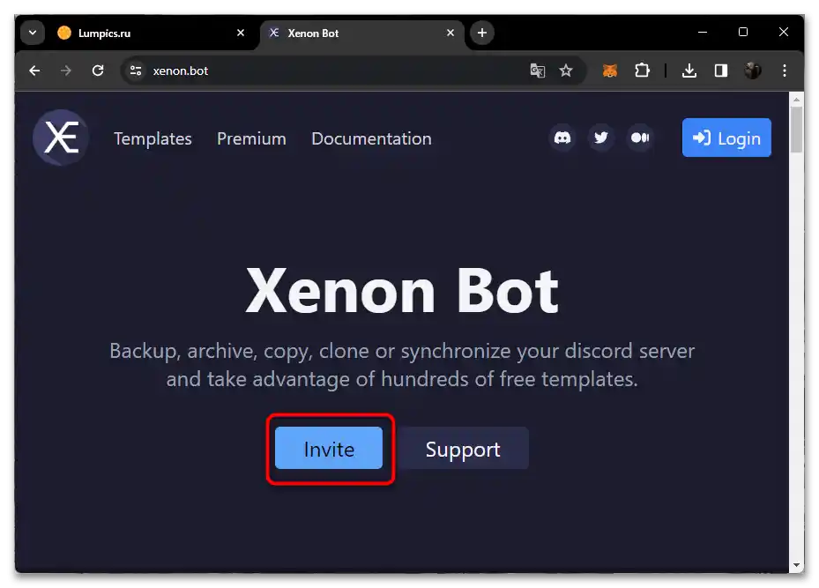
Task: Click the Support button
Action: tap(463, 449)
